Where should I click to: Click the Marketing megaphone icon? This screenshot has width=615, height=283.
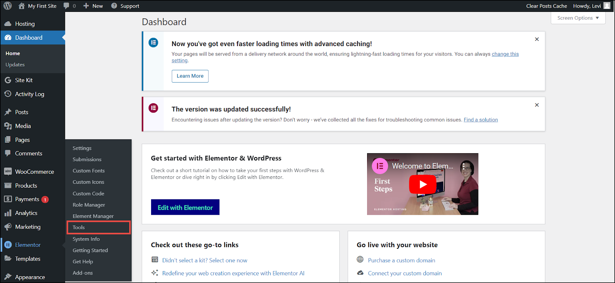coord(8,227)
